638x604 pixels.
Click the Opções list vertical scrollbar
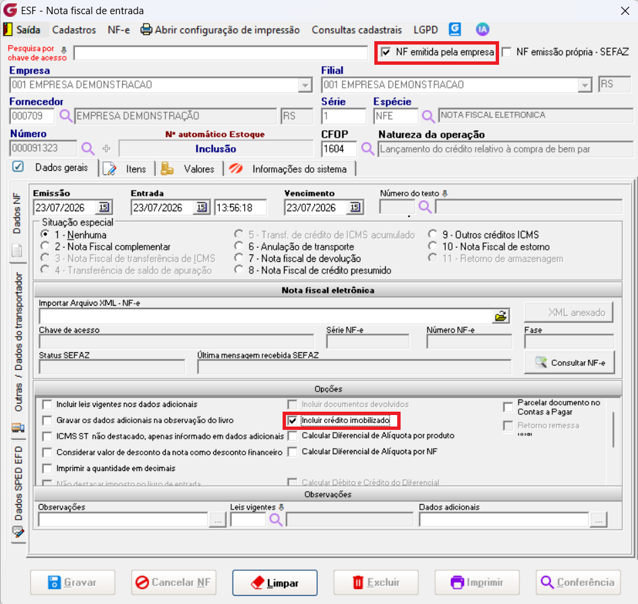[x=613, y=430]
